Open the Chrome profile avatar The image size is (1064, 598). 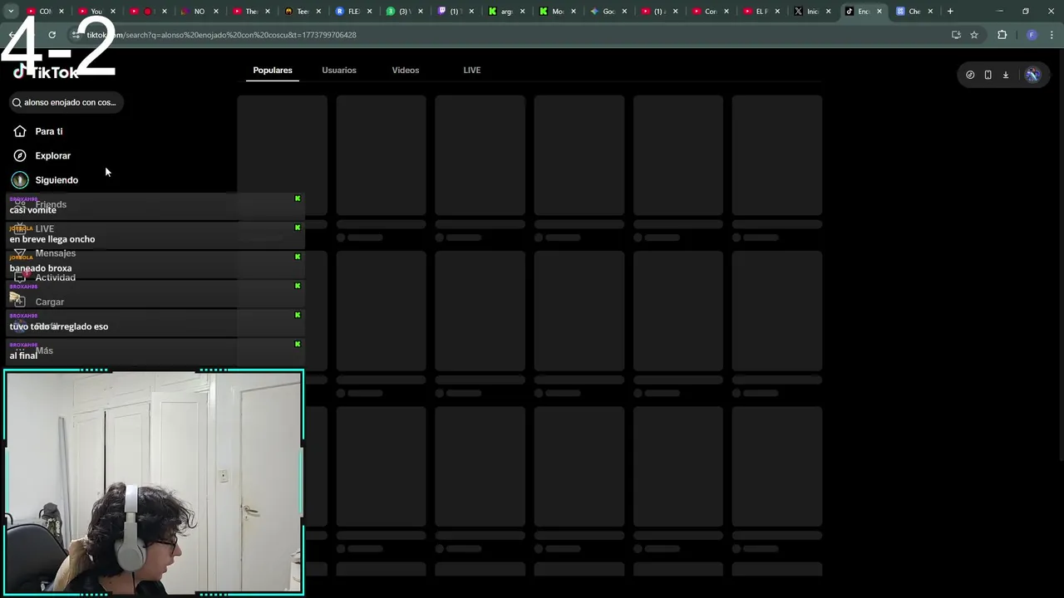click(x=1032, y=35)
